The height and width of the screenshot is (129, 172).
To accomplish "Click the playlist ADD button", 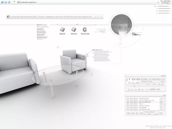I will (x=128, y=113).
